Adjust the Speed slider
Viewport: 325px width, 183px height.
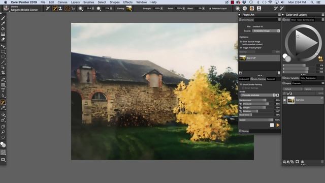(x=256, y=120)
